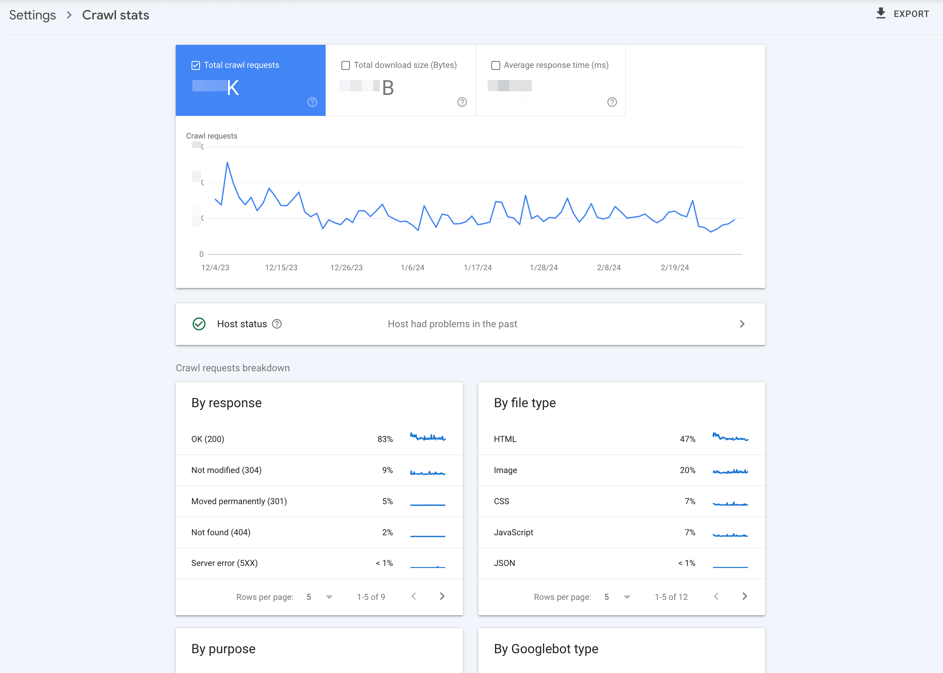Image resolution: width=943 pixels, height=673 pixels.
Task: Open the CSS file type row
Action: tap(621, 501)
